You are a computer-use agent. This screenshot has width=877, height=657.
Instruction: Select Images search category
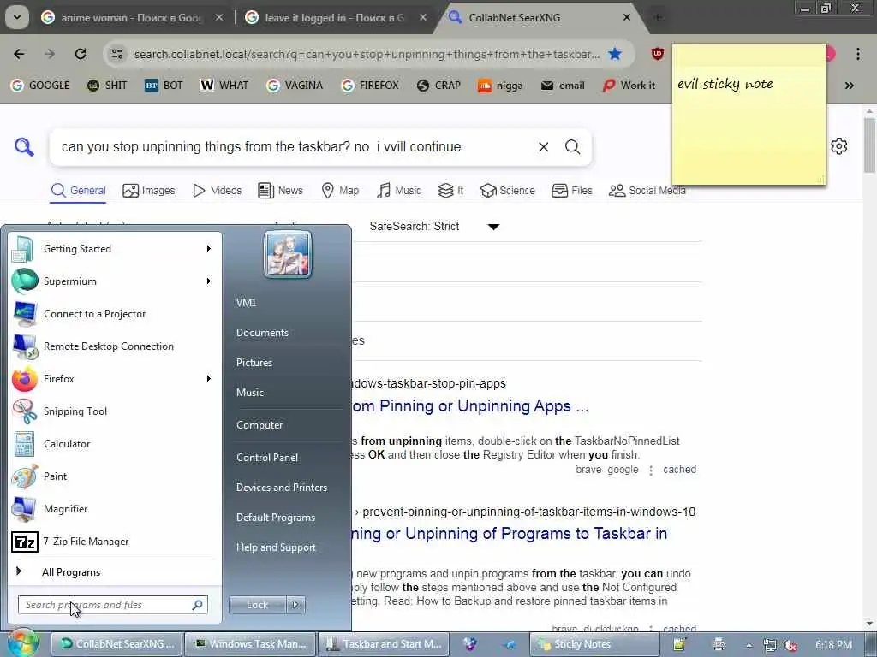pyautogui.click(x=149, y=191)
